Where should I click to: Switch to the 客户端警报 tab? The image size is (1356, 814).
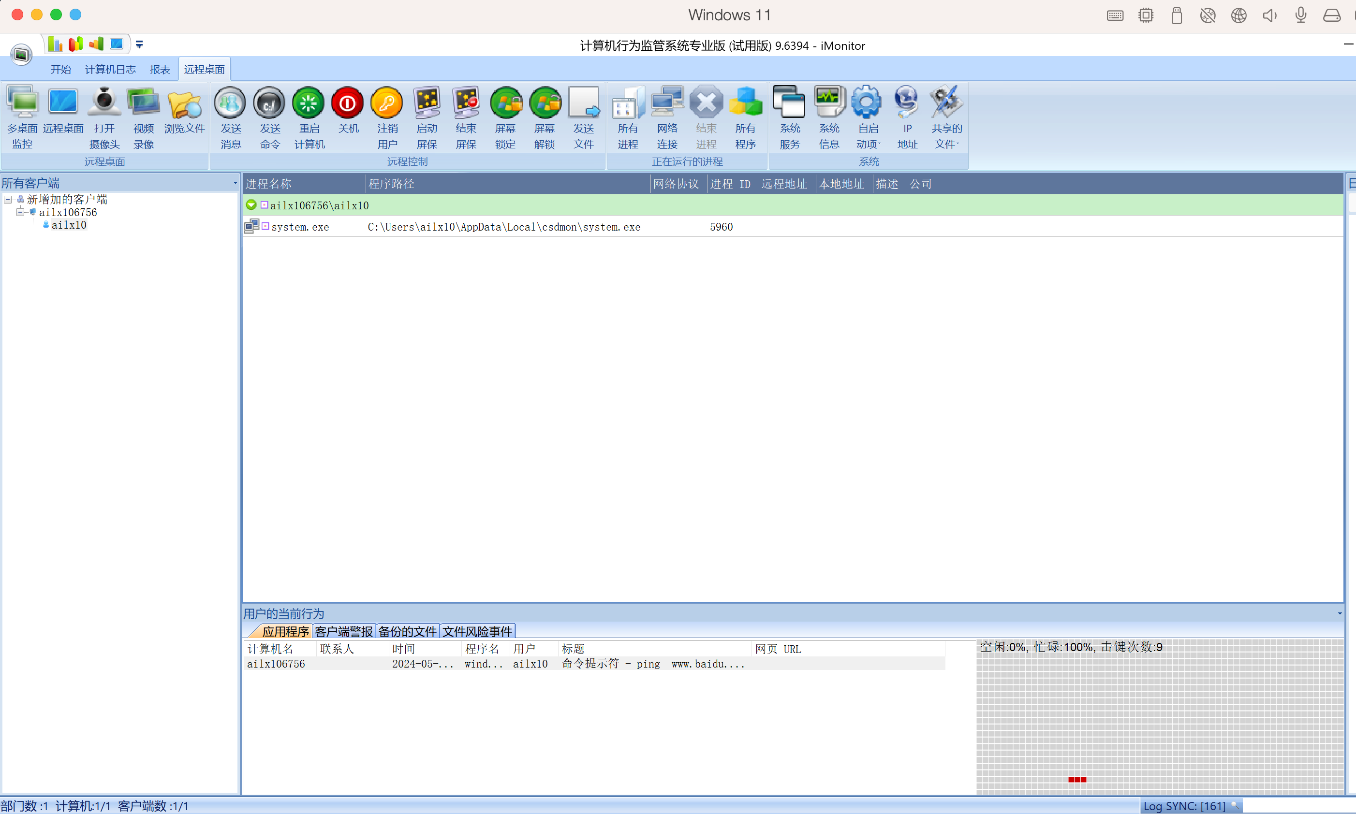[x=343, y=631]
